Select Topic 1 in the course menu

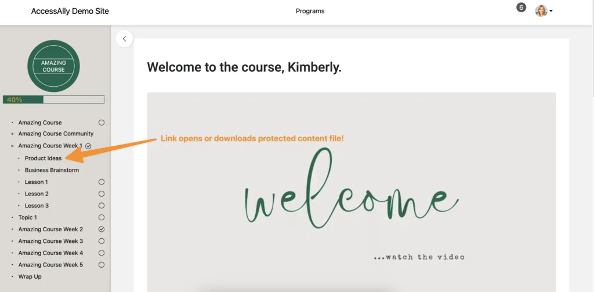[27, 217]
